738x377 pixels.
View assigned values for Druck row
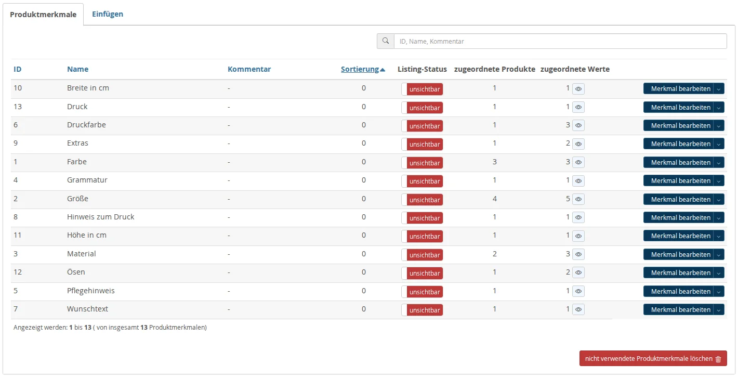578,107
